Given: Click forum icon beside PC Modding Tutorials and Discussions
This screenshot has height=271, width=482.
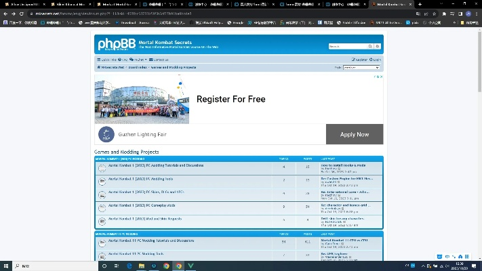Looking at the screenshot, I should click(x=102, y=168).
